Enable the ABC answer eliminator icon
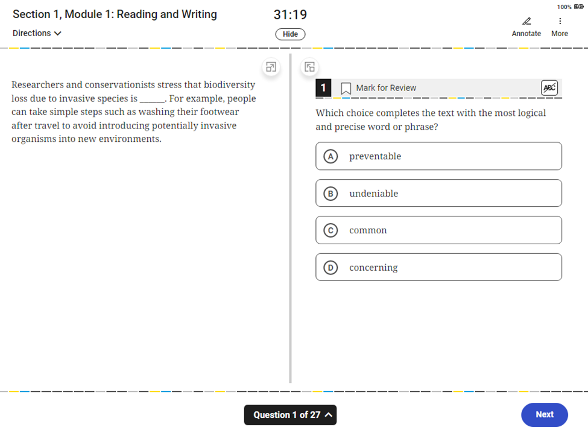588x436 pixels. tap(549, 87)
